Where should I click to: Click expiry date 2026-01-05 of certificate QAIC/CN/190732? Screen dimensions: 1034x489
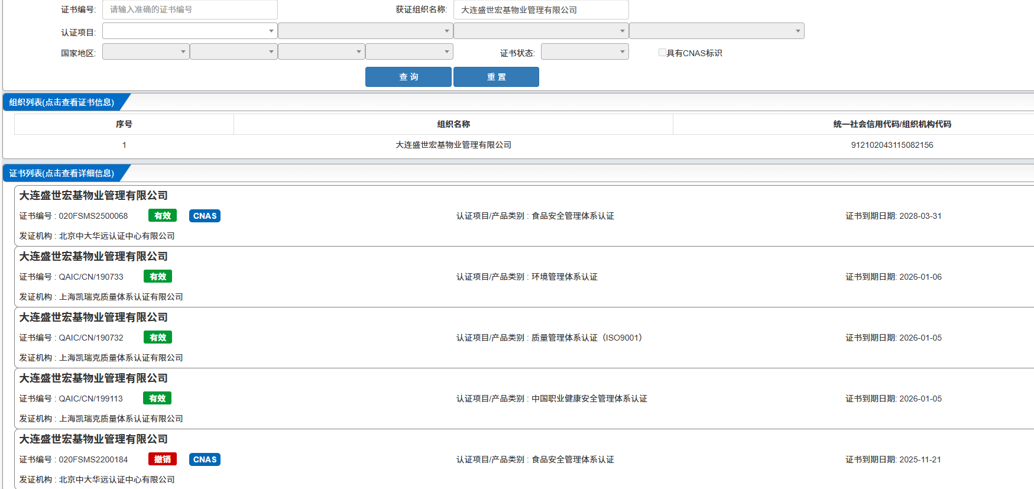[920, 338]
